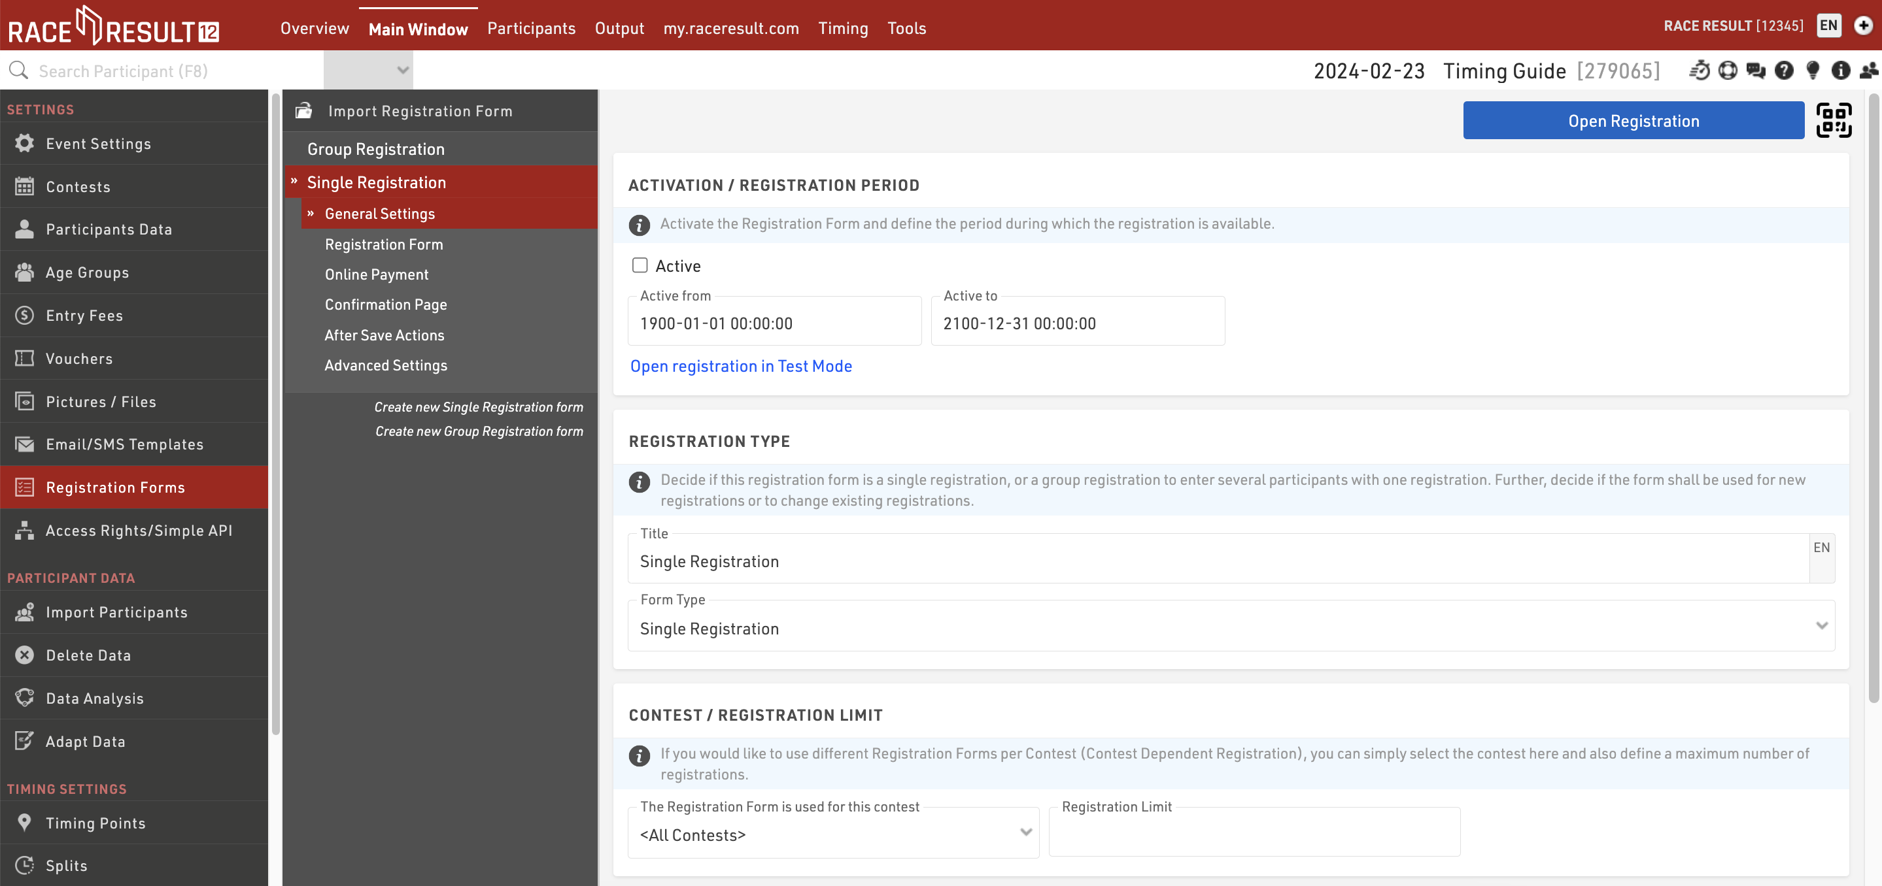1882x886 pixels.
Task: Click the Registration Limit field
Action: click(1254, 832)
